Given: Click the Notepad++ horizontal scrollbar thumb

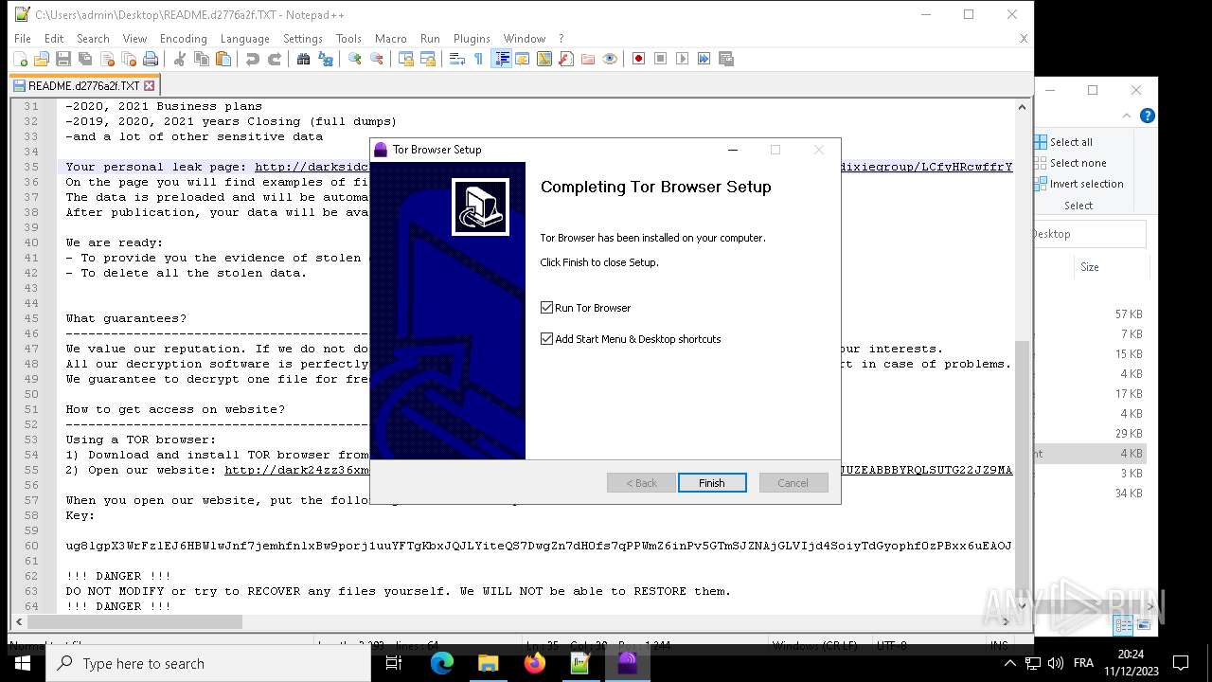Looking at the screenshot, I should (136, 622).
